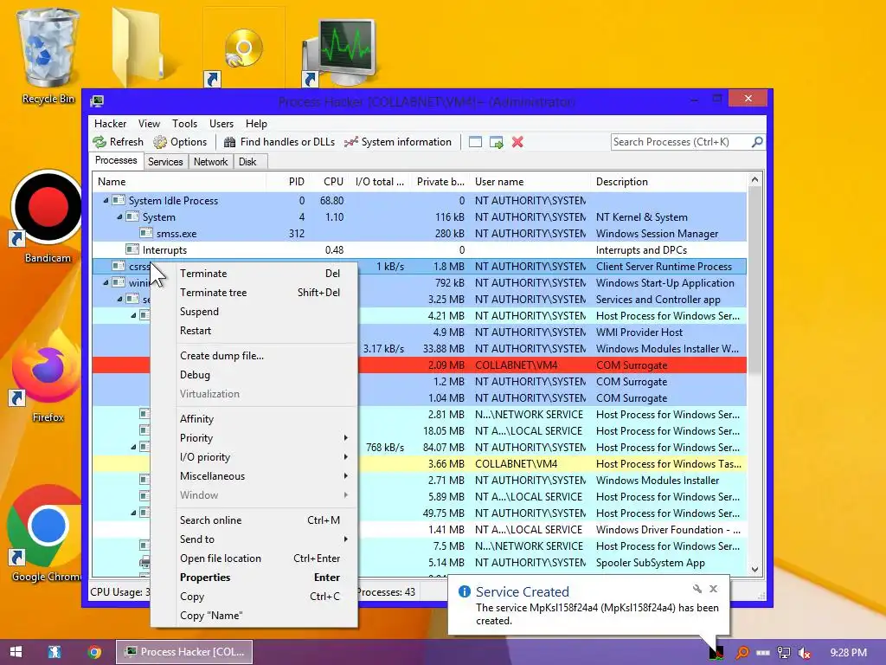
Task: Switch to the Network tab
Action: pyautogui.click(x=211, y=162)
